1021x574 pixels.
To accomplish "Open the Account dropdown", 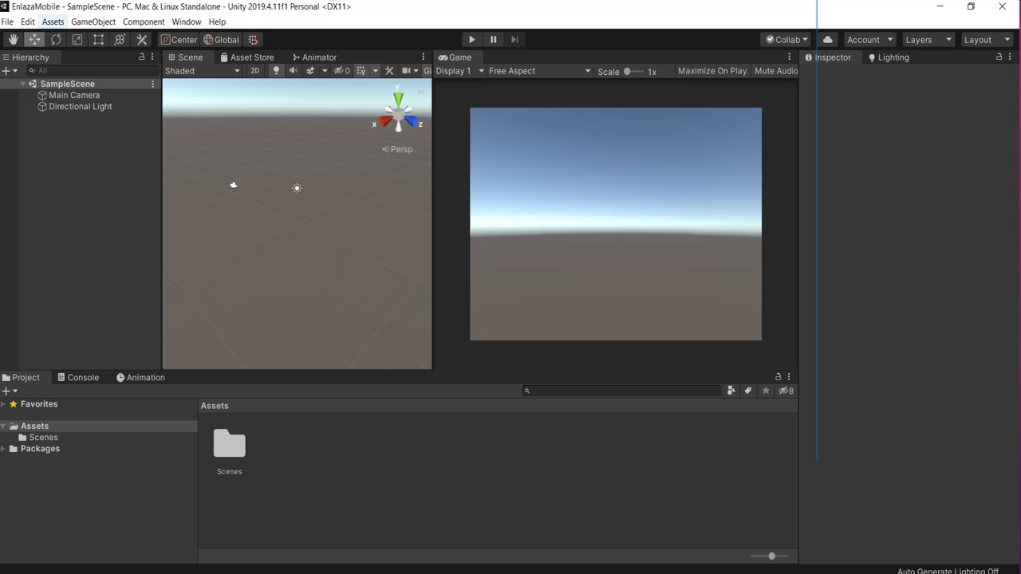I will (869, 40).
